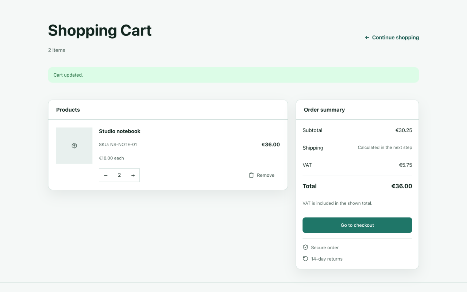Click the SKU: NS-NOTE-01 text
The width and height of the screenshot is (467, 292).
pos(118,145)
